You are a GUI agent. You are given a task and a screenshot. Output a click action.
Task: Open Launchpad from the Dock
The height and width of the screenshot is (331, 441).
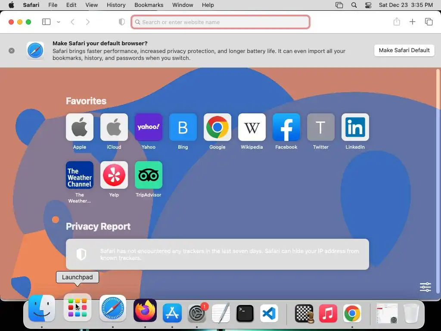(78, 308)
